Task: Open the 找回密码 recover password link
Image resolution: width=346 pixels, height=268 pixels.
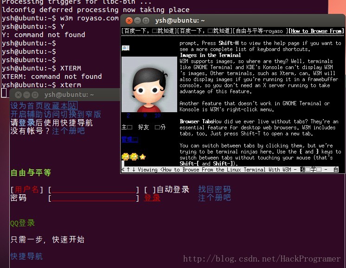Action: click(214, 189)
